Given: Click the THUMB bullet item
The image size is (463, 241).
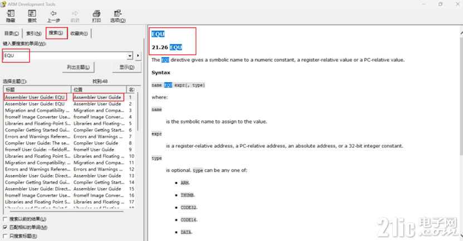Looking at the screenshot, I should 188,195.
